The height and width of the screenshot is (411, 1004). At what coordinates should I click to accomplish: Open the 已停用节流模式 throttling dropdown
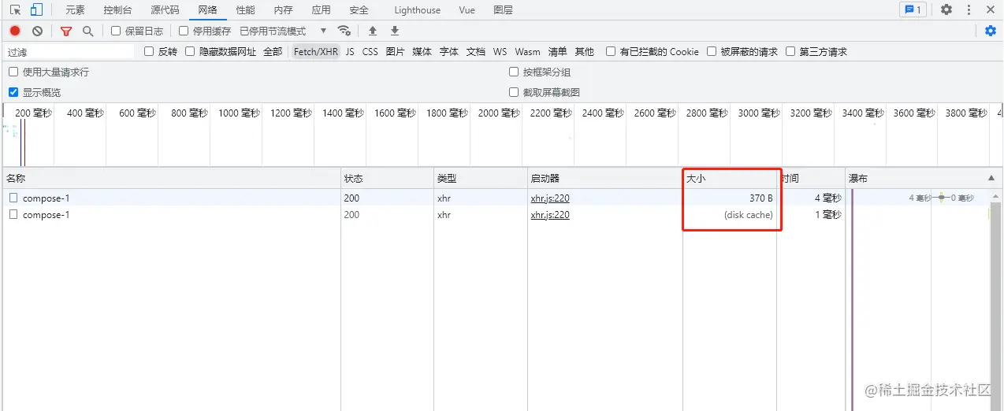point(283,31)
